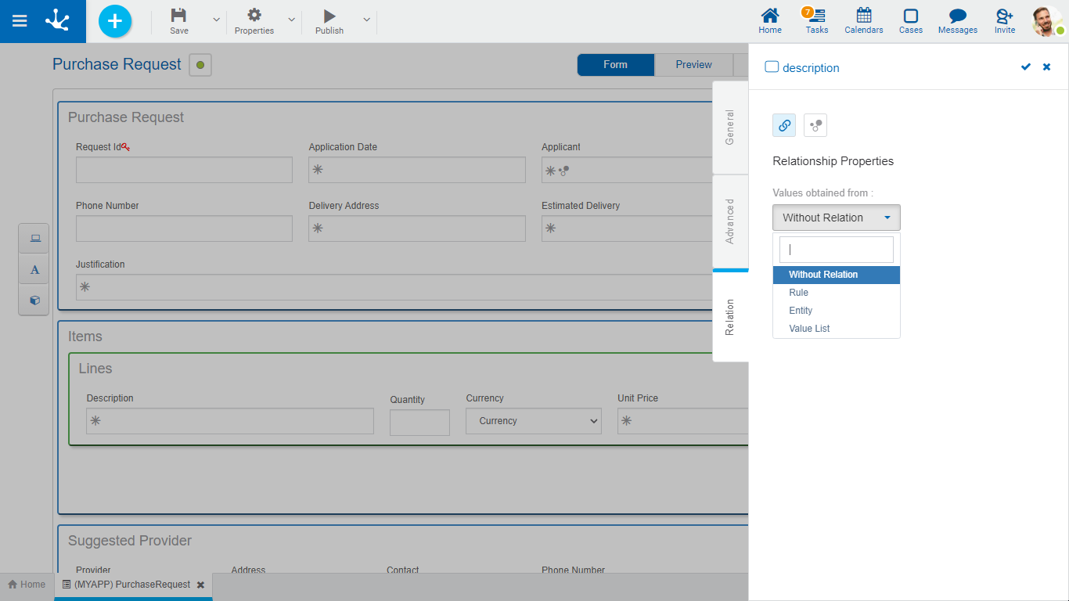Click the dropdown search input field
The image size is (1069, 601).
[x=836, y=250]
